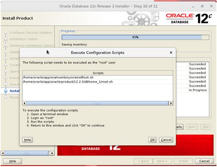217x167 pixels.
Task: Click the sidebar horizontal scrollbar thumb
Action: [27, 153]
